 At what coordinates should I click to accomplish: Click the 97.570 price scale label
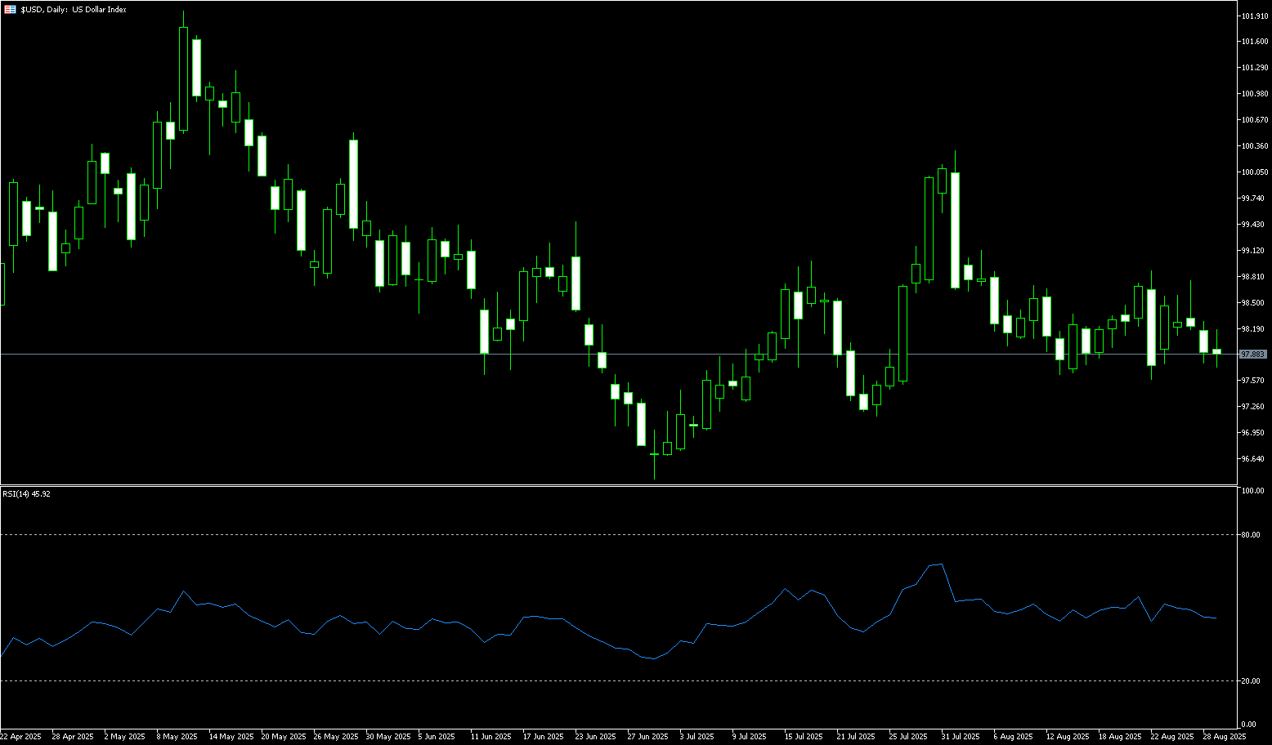tap(1255, 381)
